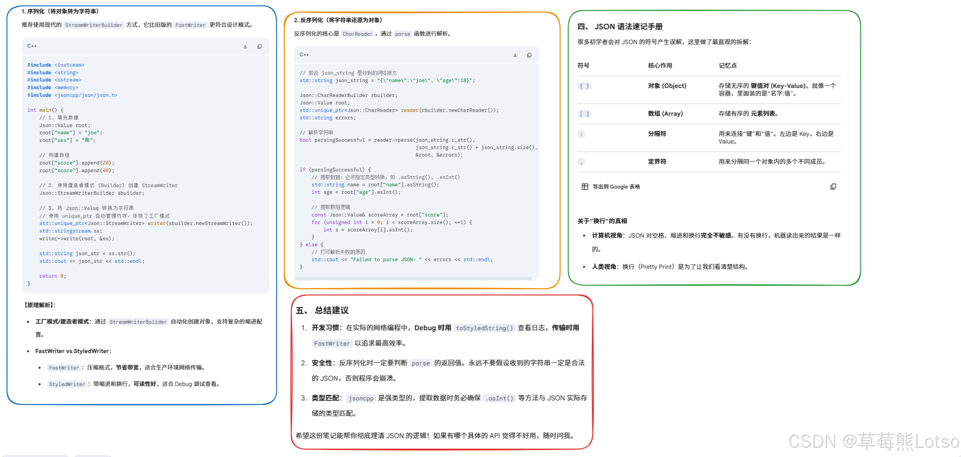Click the Failed to parse JSON cout line
The image size is (961, 457).
pos(402,260)
